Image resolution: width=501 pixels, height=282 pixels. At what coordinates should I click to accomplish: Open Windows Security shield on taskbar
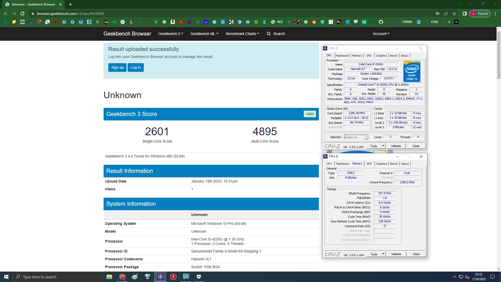click(199, 277)
